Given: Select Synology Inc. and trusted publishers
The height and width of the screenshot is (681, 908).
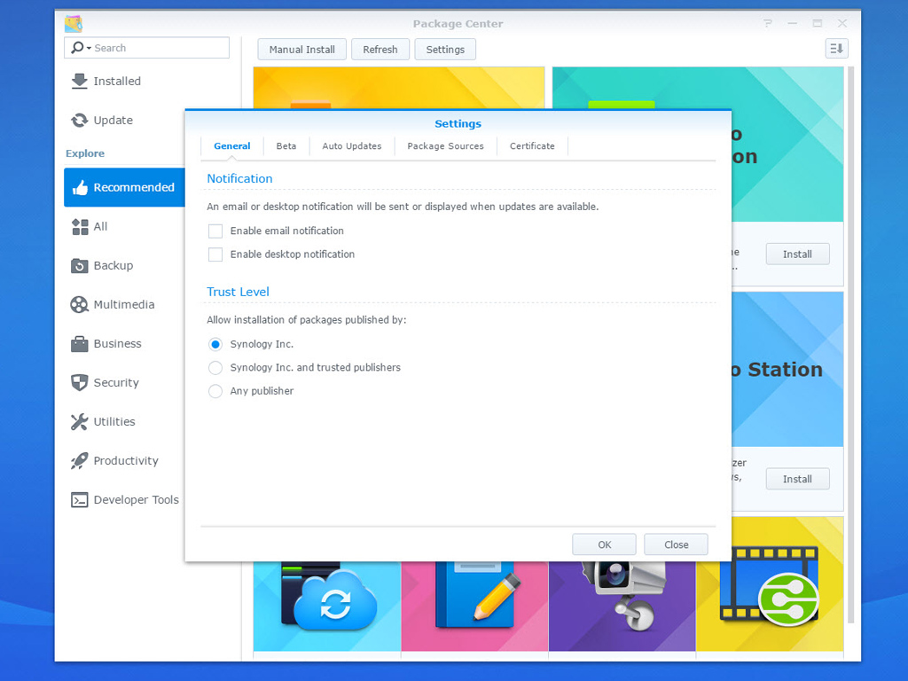Looking at the screenshot, I should coord(215,368).
